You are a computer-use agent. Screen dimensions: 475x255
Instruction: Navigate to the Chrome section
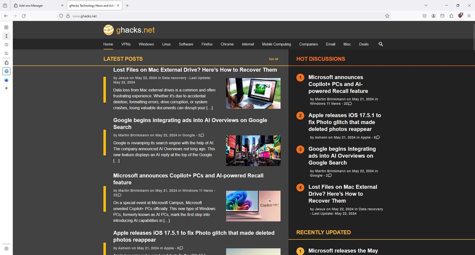(227, 44)
